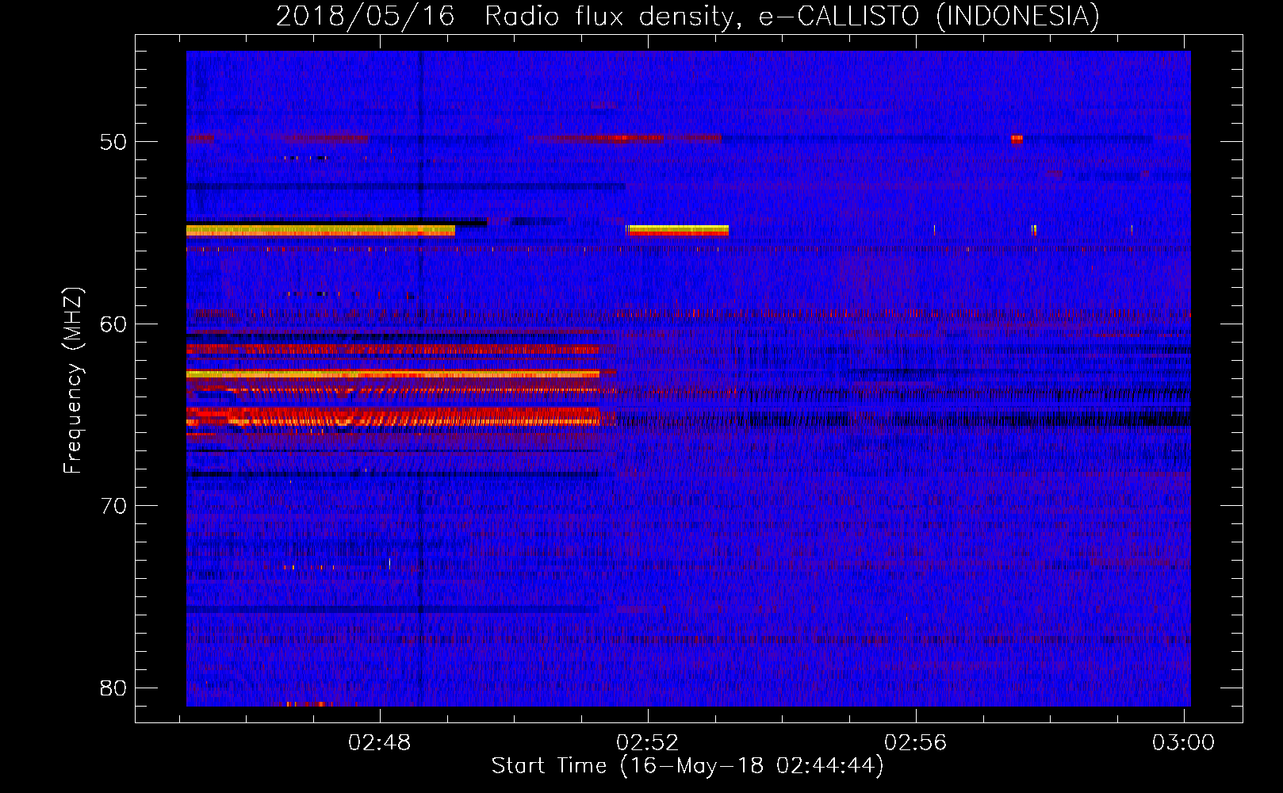Click the long yellow band at 63 MHz

coord(393,374)
